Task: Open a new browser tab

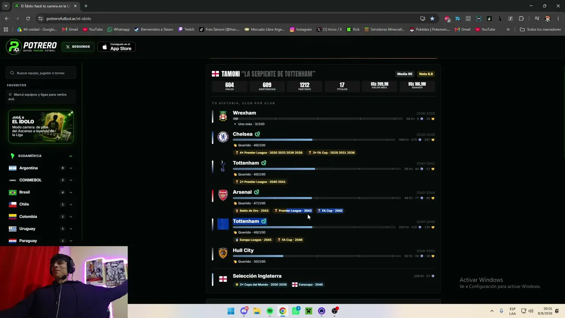Action: (x=86, y=6)
